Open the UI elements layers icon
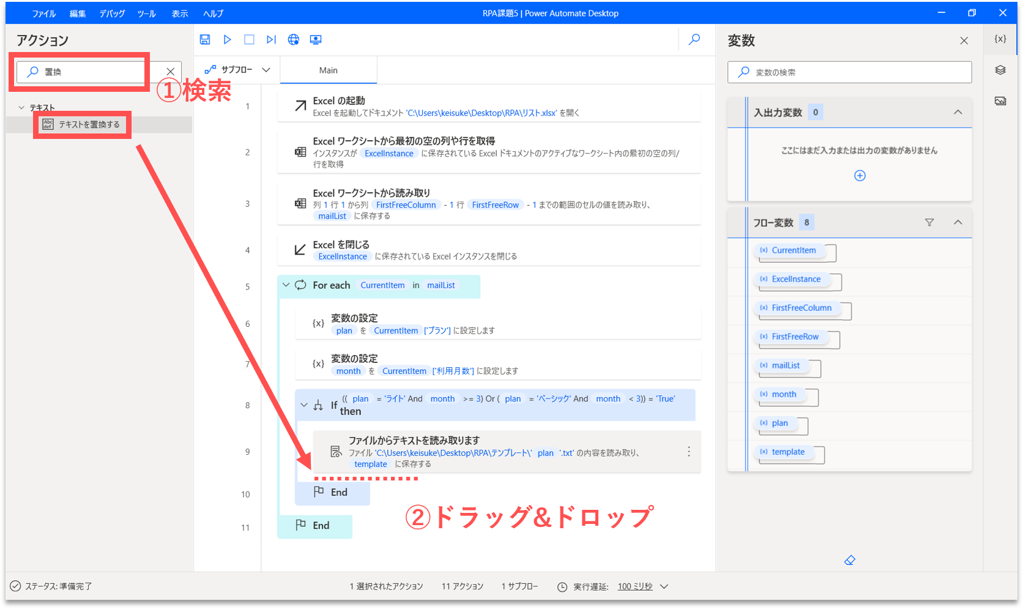 1000,70
